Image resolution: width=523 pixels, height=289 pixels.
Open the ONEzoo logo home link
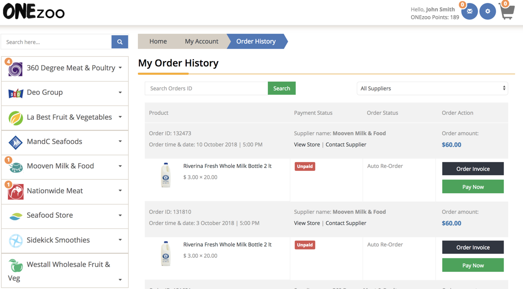34,12
